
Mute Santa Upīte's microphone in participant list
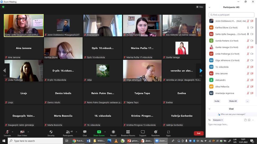tap(248, 34)
